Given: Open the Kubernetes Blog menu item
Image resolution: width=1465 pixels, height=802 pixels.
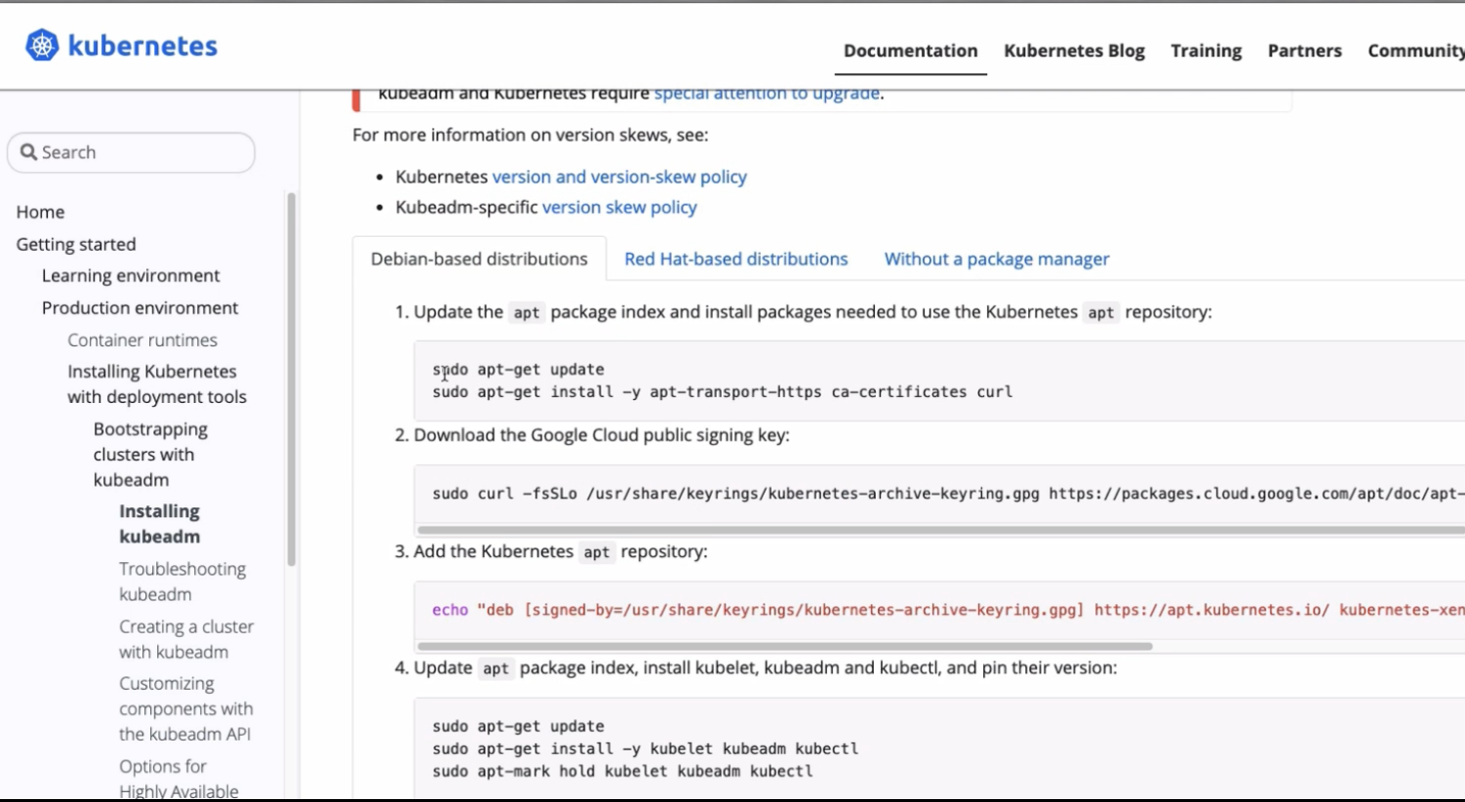Looking at the screenshot, I should (x=1074, y=51).
